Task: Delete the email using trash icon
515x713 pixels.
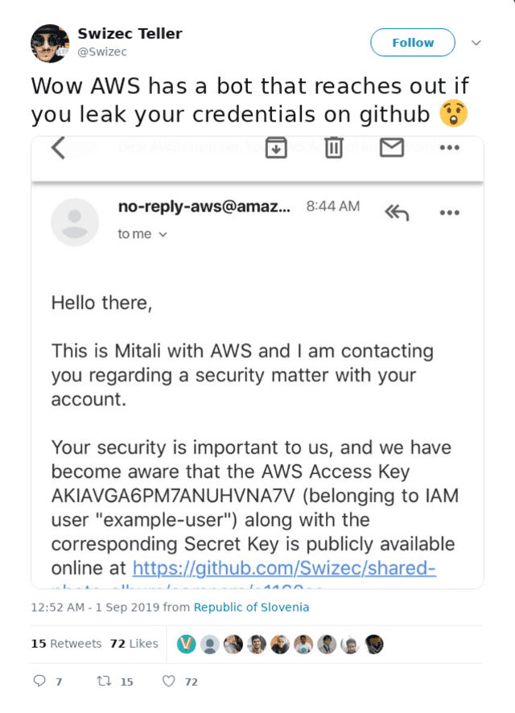Action: pos(334,147)
